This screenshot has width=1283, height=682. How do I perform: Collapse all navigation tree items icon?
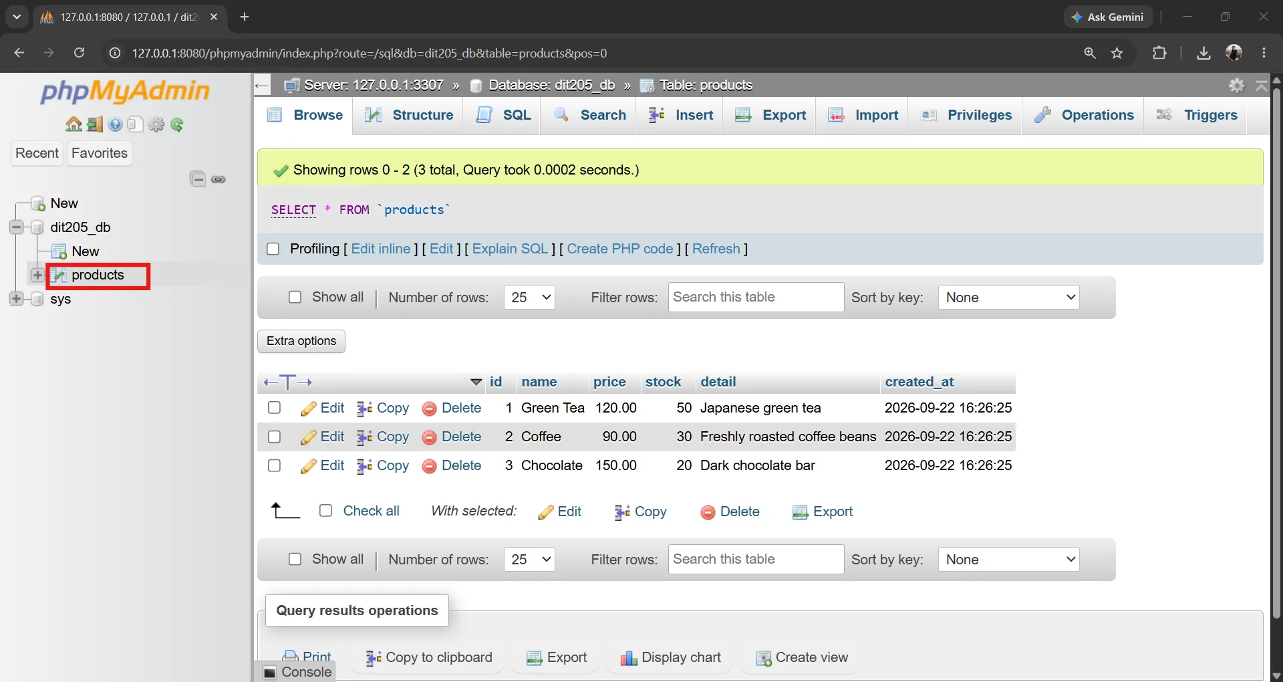(x=198, y=179)
